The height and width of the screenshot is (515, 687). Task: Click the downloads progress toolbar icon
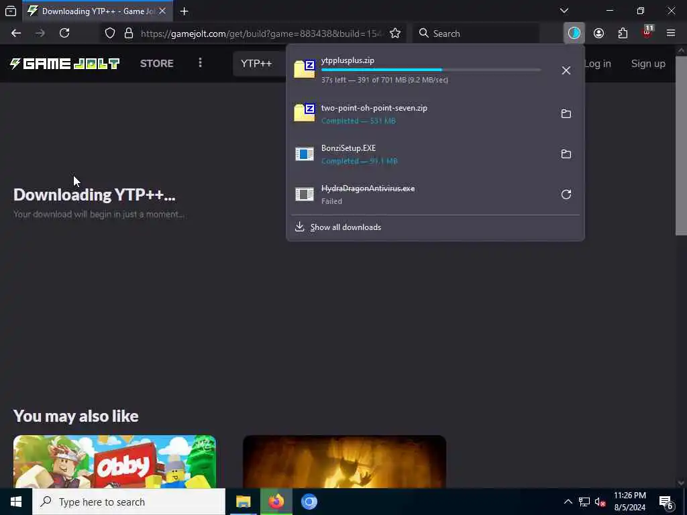(574, 34)
